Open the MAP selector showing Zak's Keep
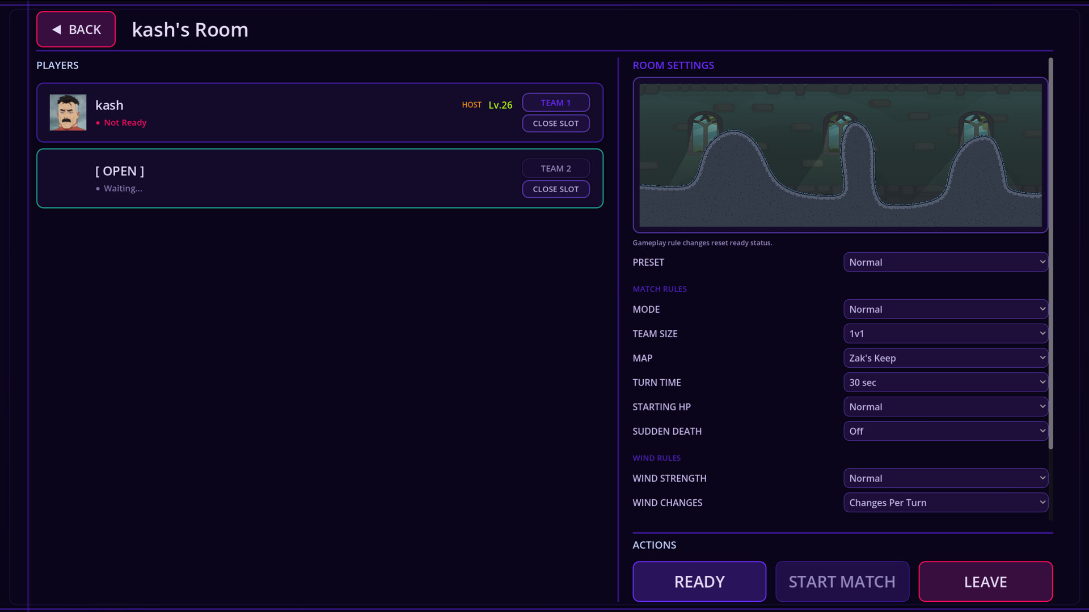Screen dimensions: 1089x612 pos(945,358)
